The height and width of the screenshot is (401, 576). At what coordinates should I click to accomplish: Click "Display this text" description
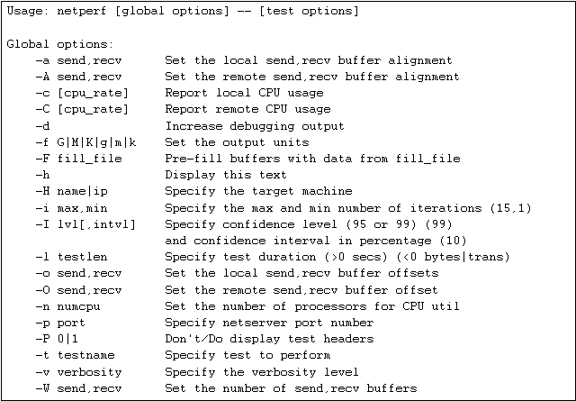coord(226,175)
